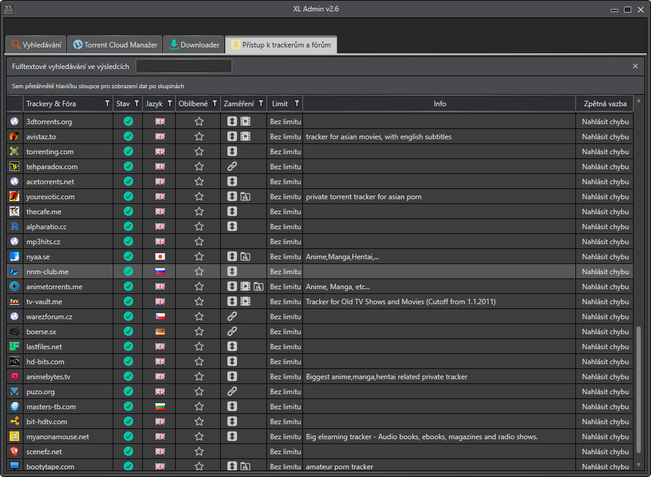Image resolution: width=651 pixels, height=477 pixels.
Task: Click the German flag in boerse.sx row
Action: 160,332
